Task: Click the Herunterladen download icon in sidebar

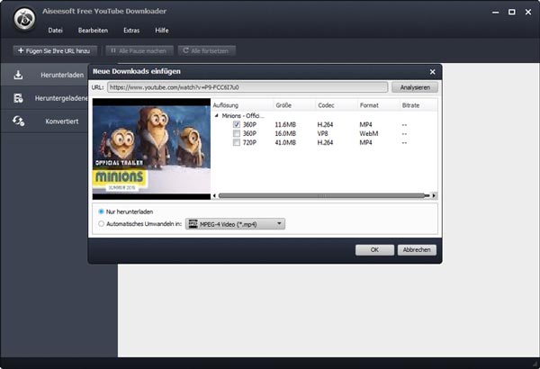Action: 18,75
